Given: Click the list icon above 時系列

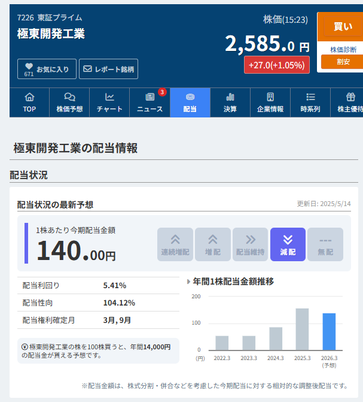Looking at the screenshot, I should 310,97.
